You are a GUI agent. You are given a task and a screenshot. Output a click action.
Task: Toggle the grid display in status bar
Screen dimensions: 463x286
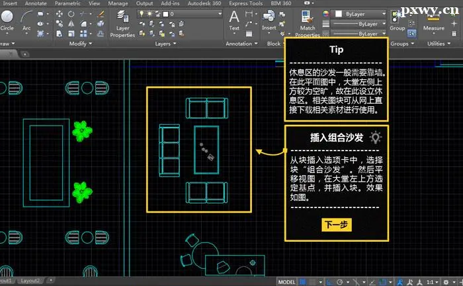303,282
